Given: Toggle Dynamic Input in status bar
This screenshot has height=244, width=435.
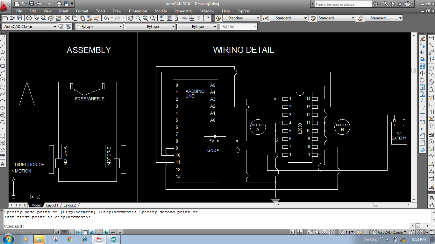Looking at the screenshot, I should (x=106, y=232).
